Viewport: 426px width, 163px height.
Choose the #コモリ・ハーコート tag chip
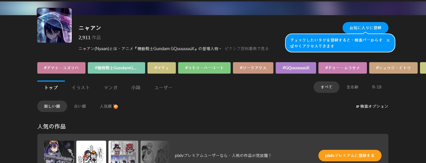click(x=204, y=68)
